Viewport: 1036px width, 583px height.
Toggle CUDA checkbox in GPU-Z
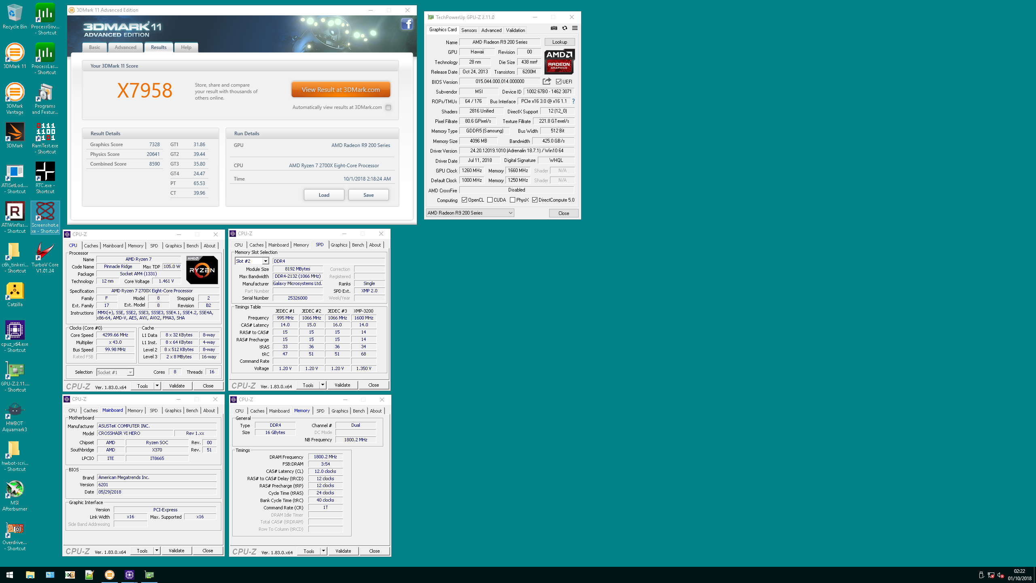tap(490, 200)
